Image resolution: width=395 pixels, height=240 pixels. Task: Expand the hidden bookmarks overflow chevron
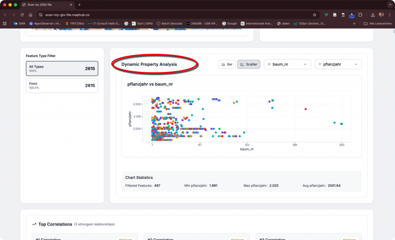(354, 24)
